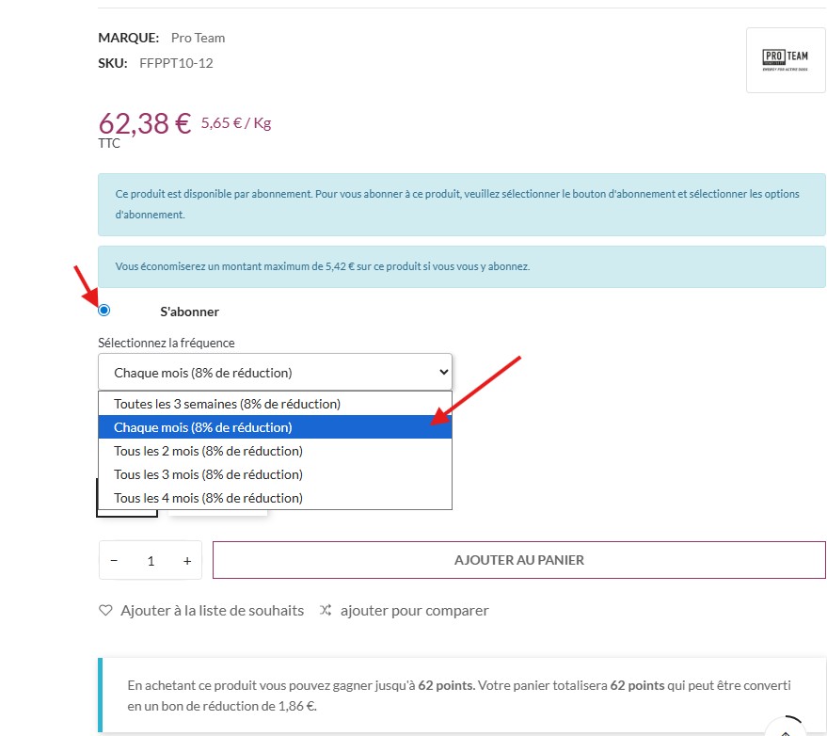Select the highlighted 'Chaque mois' option
The image size is (827, 736).
tap(203, 427)
